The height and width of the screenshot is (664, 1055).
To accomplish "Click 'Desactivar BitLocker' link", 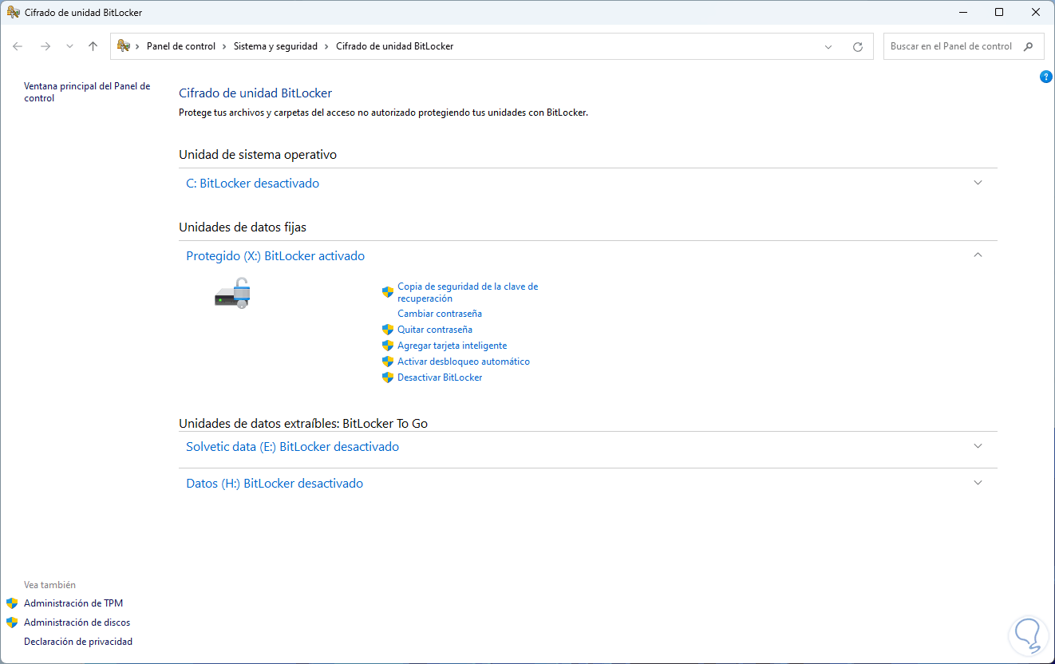I will point(440,377).
